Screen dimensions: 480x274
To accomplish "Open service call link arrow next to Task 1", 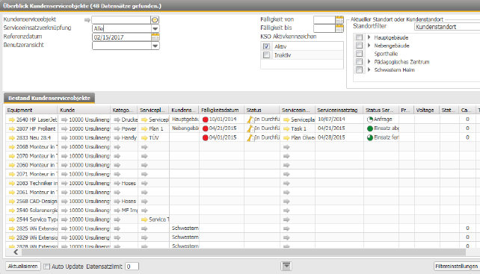I will pyautogui.click(x=286, y=128).
